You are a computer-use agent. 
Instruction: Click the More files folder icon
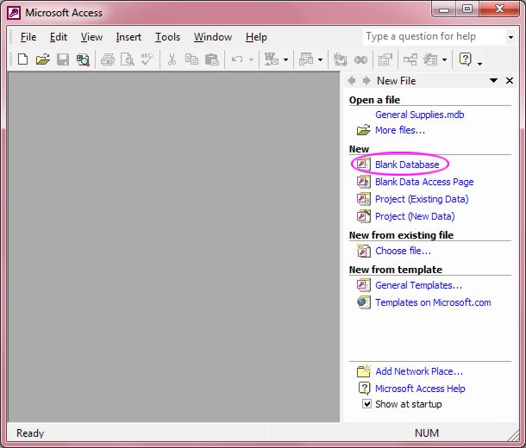coord(363,130)
